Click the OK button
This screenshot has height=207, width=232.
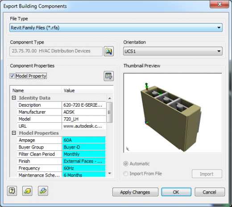[x=176, y=192]
